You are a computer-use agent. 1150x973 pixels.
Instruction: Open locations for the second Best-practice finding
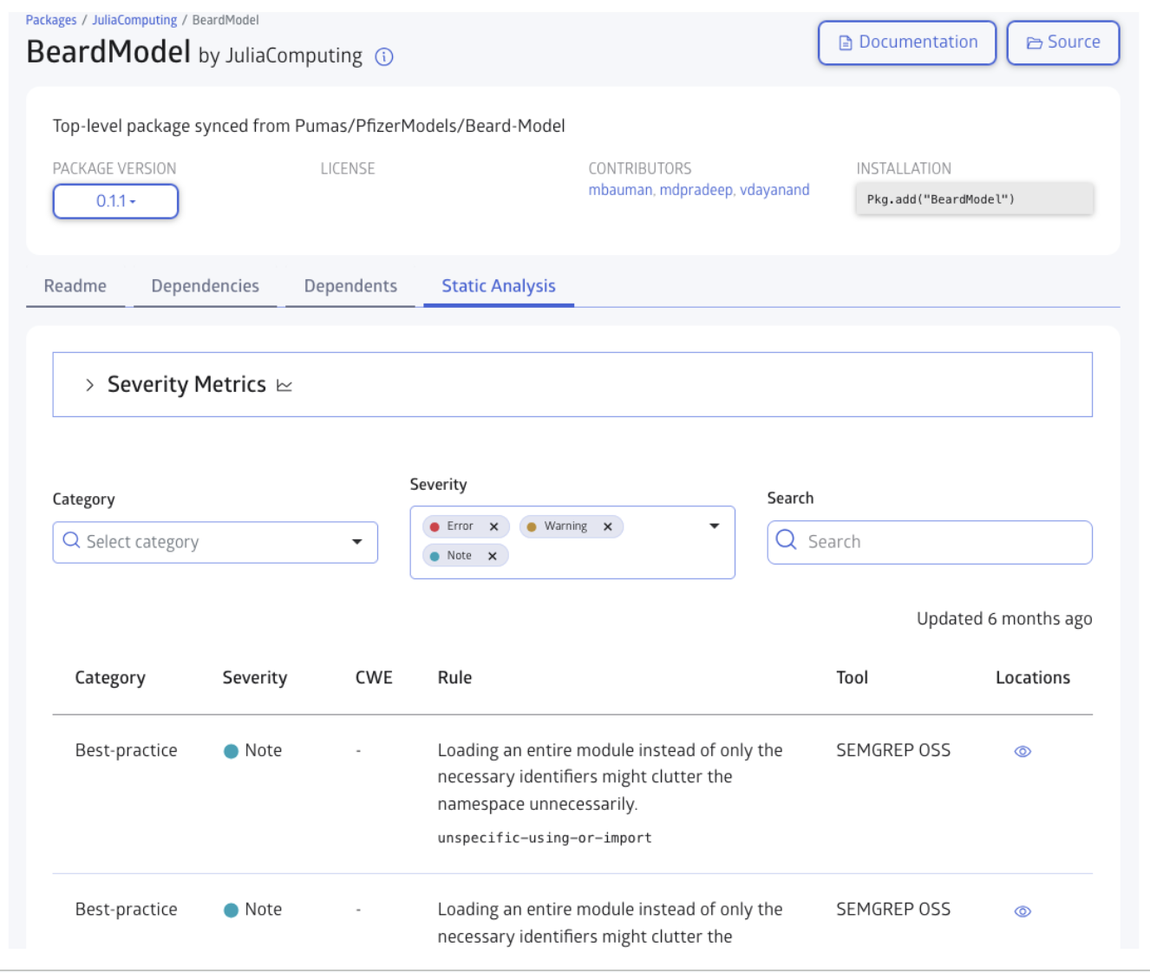click(1023, 911)
